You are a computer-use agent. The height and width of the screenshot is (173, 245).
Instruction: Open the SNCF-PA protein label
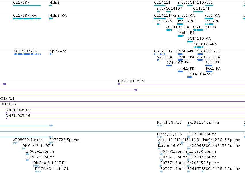pyautogui.click(x=164, y=57)
